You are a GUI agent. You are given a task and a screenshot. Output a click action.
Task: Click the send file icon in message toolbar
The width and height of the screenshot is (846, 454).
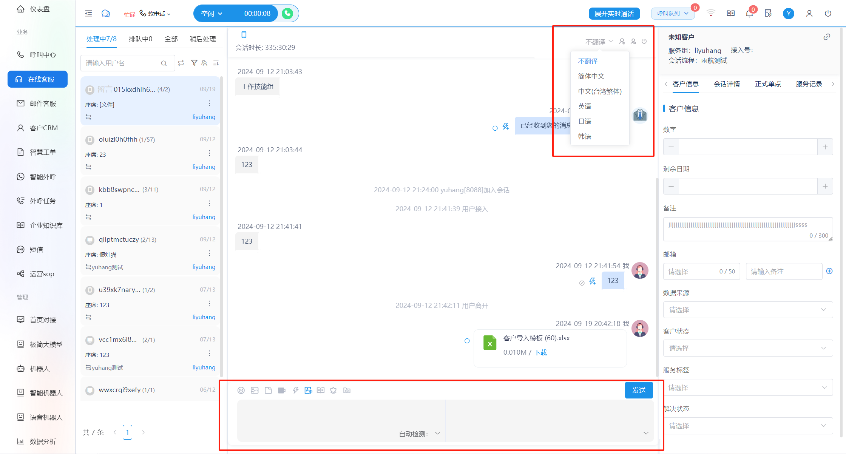click(268, 390)
